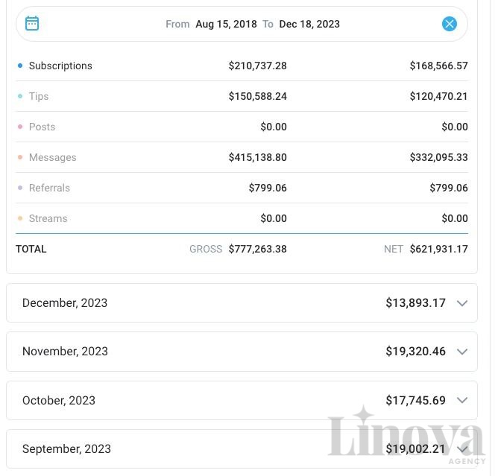The width and height of the screenshot is (498, 476).
Task: Toggle the Posts series dot
Action: pyautogui.click(x=20, y=127)
